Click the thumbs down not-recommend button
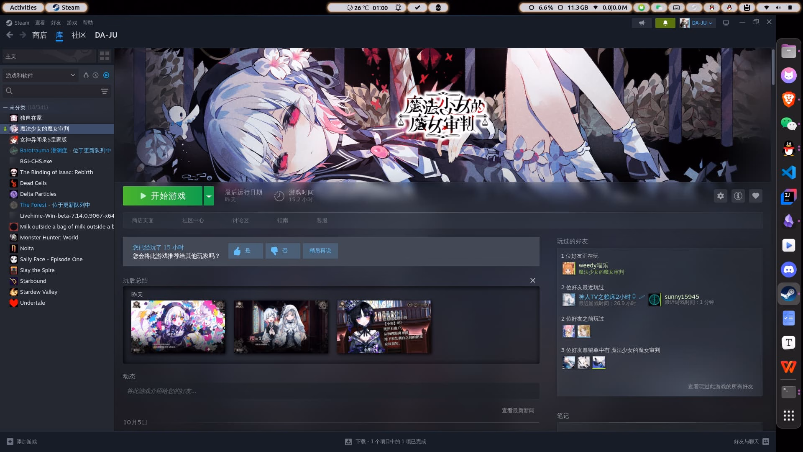This screenshot has height=452, width=803. point(283,251)
